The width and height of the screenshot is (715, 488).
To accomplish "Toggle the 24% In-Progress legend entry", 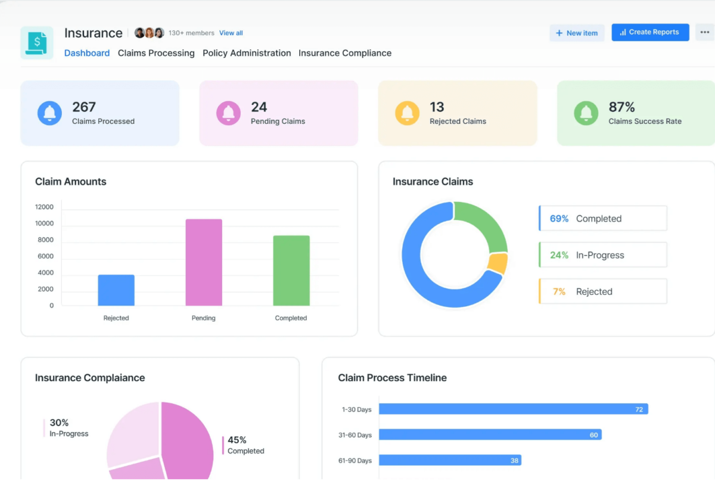I will point(602,254).
